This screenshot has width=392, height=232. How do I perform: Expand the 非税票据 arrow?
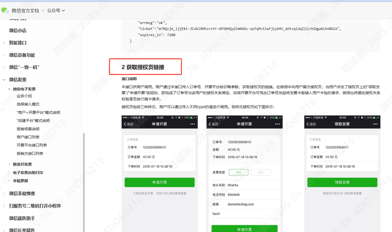point(9,181)
